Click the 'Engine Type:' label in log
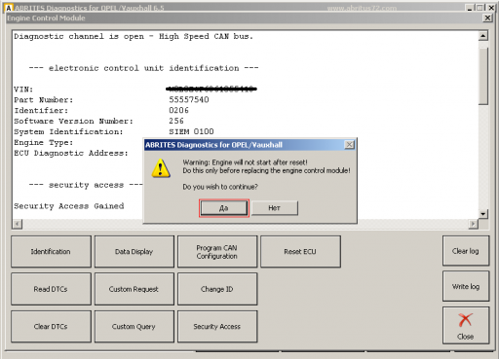 [x=44, y=142]
